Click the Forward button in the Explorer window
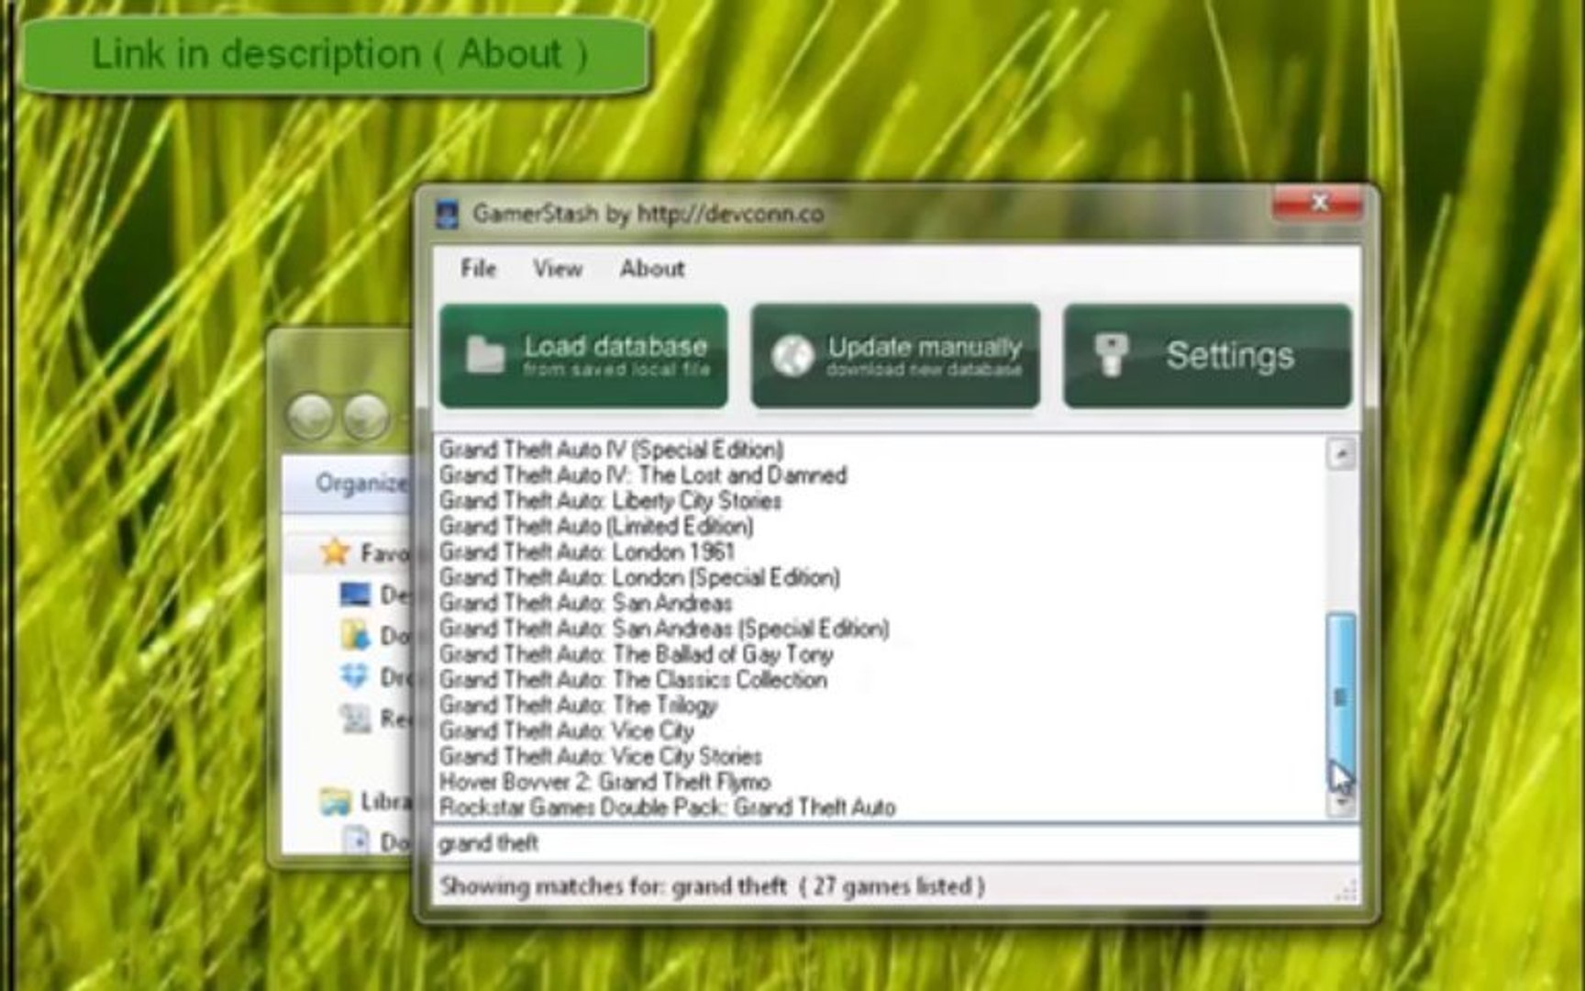The image size is (1585, 991). coord(366,418)
